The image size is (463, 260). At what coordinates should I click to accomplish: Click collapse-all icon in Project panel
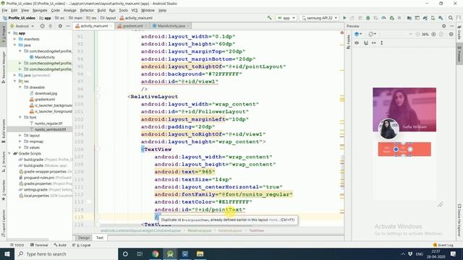click(50, 26)
